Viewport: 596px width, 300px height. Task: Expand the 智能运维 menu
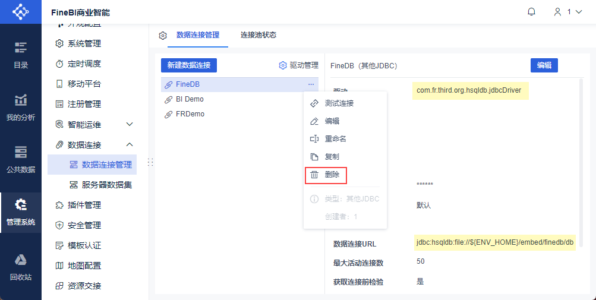pyautogui.click(x=130, y=124)
